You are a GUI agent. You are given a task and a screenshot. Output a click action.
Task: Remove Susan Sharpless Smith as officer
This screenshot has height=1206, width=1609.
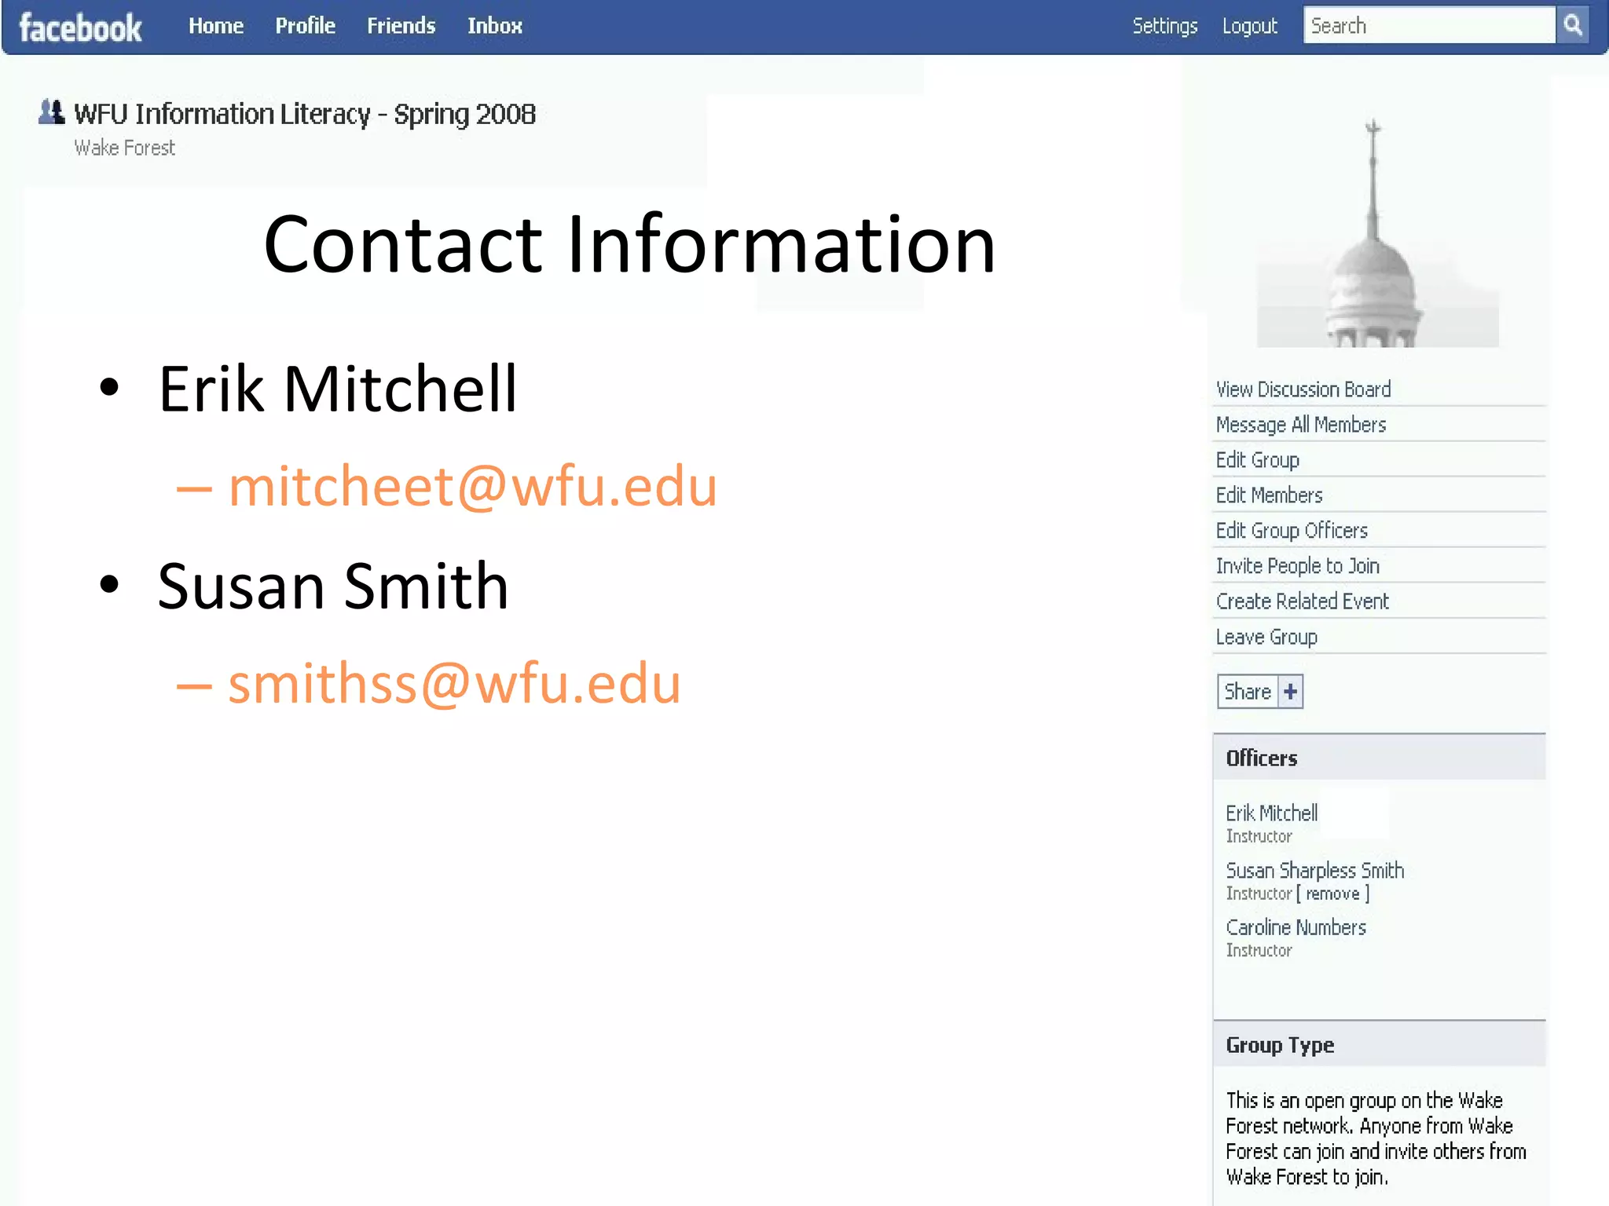click(x=1332, y=894)
